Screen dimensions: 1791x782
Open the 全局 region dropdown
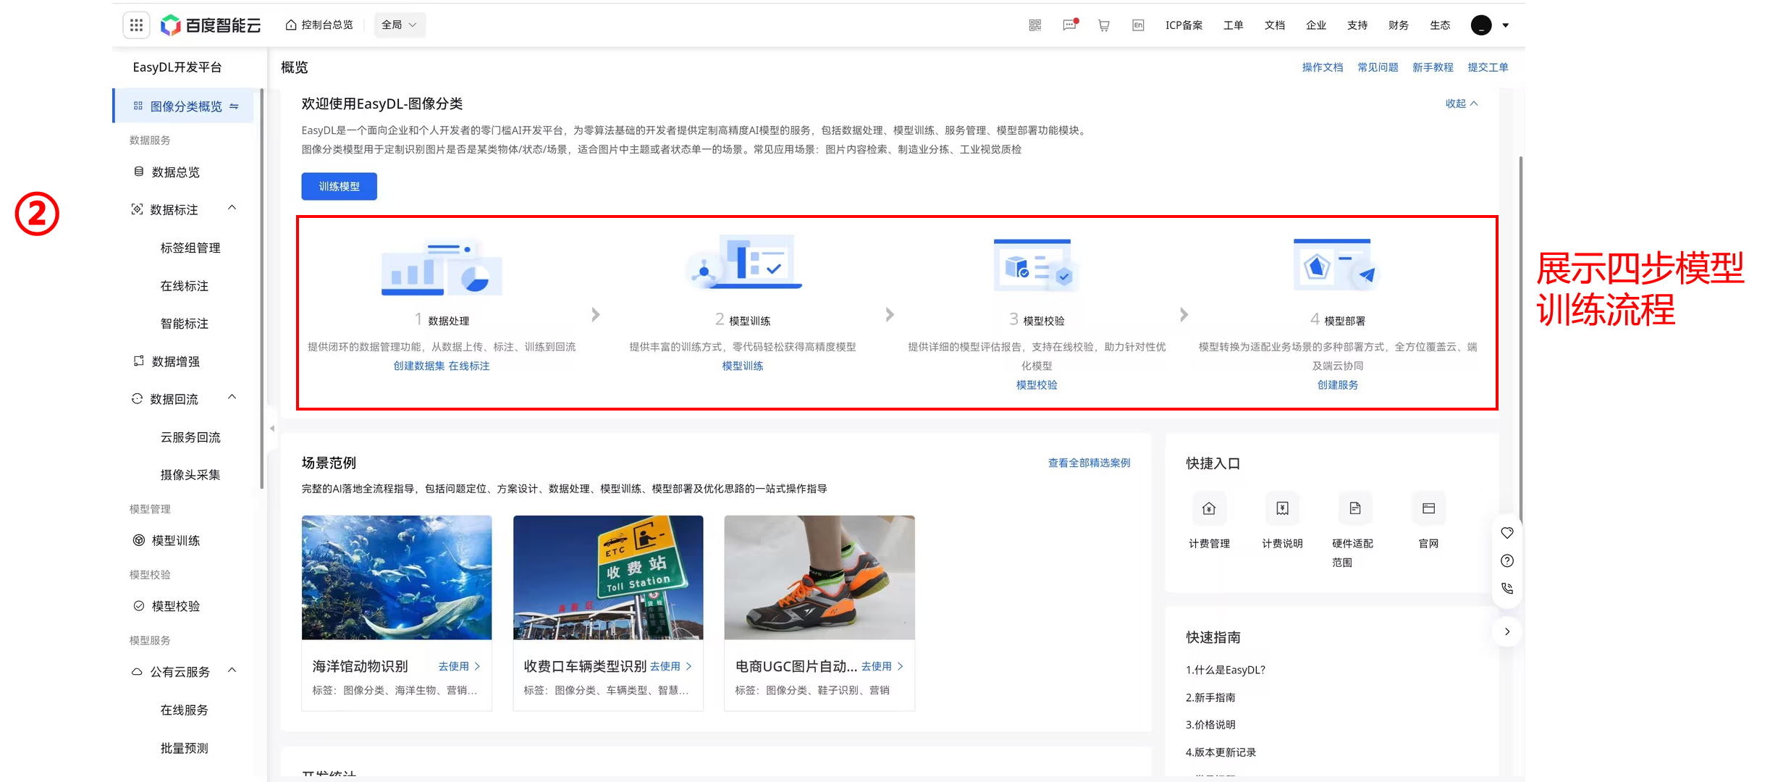(x=399, y=25)
